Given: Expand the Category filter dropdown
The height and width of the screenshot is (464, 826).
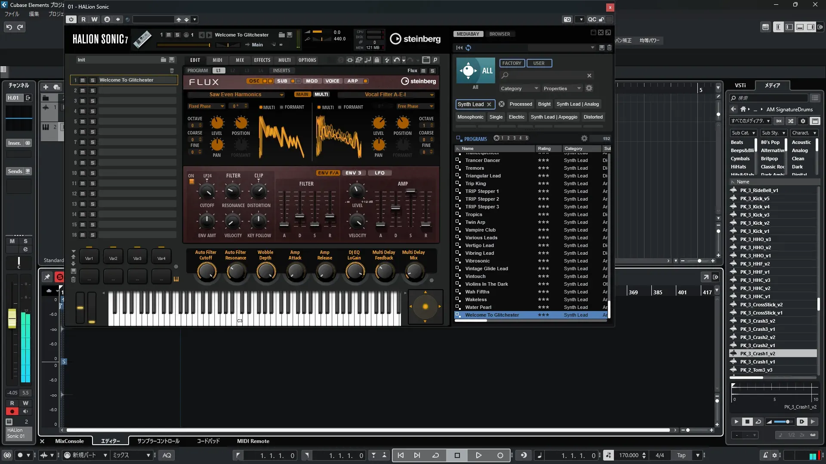Looking at the screenshot, I should 519,89.
